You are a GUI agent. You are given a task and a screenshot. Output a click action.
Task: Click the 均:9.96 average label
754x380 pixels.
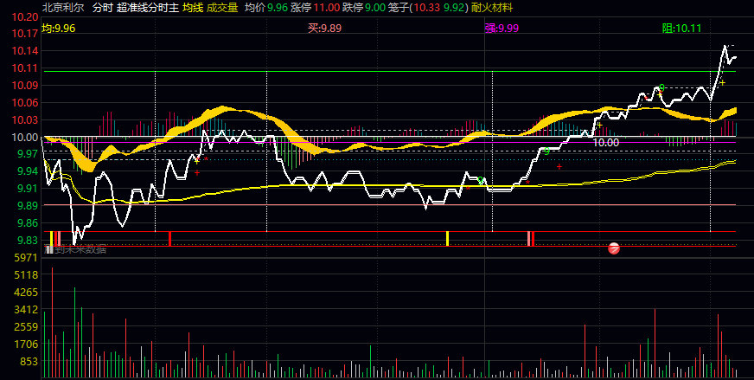click(x=59, y=29)
